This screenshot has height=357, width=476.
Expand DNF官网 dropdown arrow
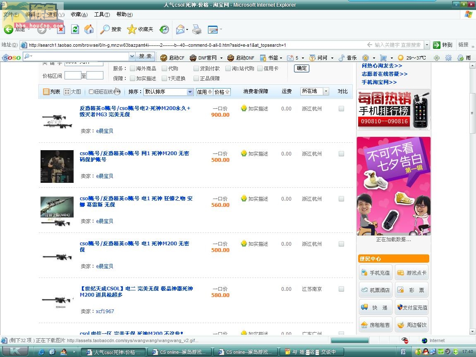[x=221, y=58]
